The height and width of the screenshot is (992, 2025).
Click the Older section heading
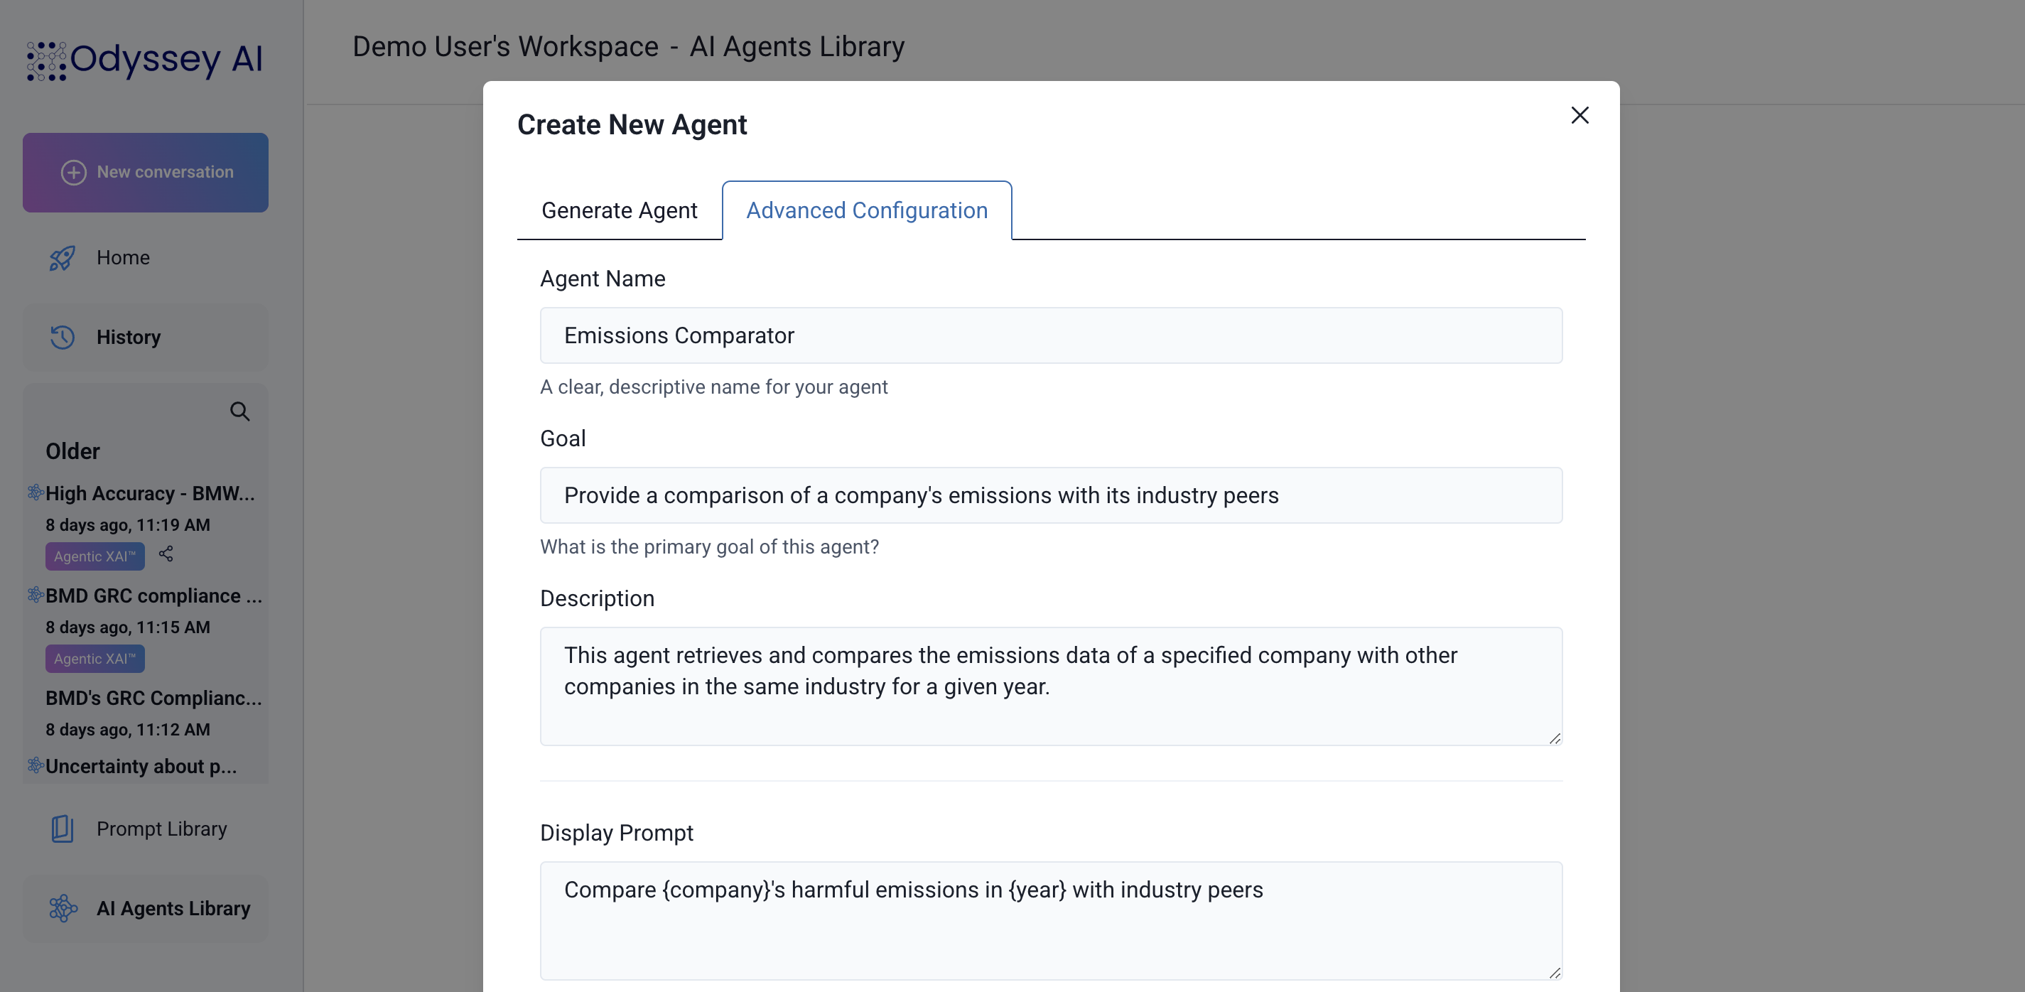72,451
